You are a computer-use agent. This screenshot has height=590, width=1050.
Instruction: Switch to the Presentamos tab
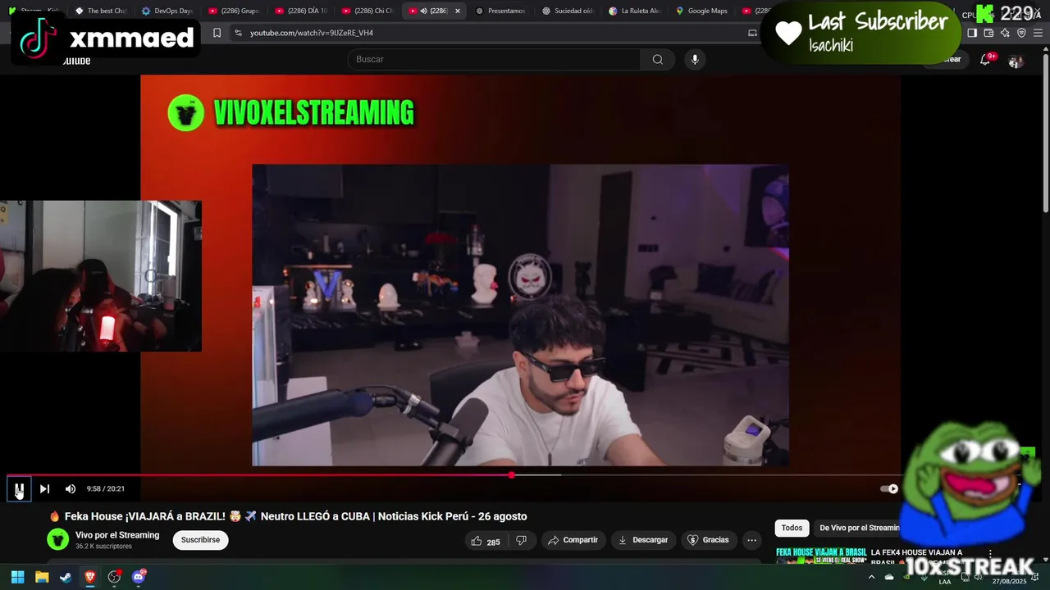pos(500,11)
